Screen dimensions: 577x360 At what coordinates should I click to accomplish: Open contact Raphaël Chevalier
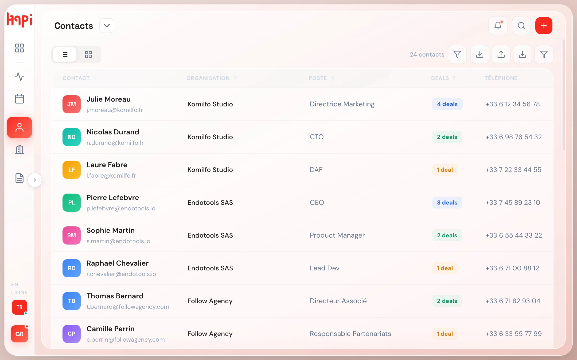point(118,263)
